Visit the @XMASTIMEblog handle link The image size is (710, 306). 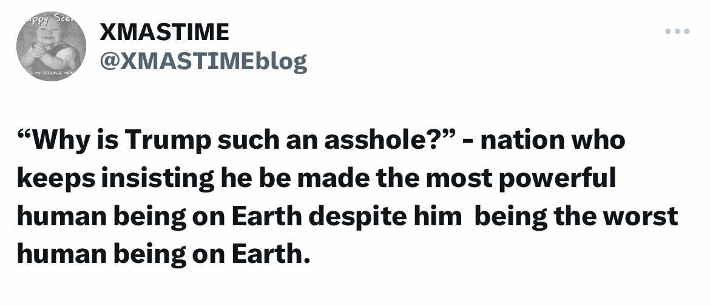tap(203, 61)
